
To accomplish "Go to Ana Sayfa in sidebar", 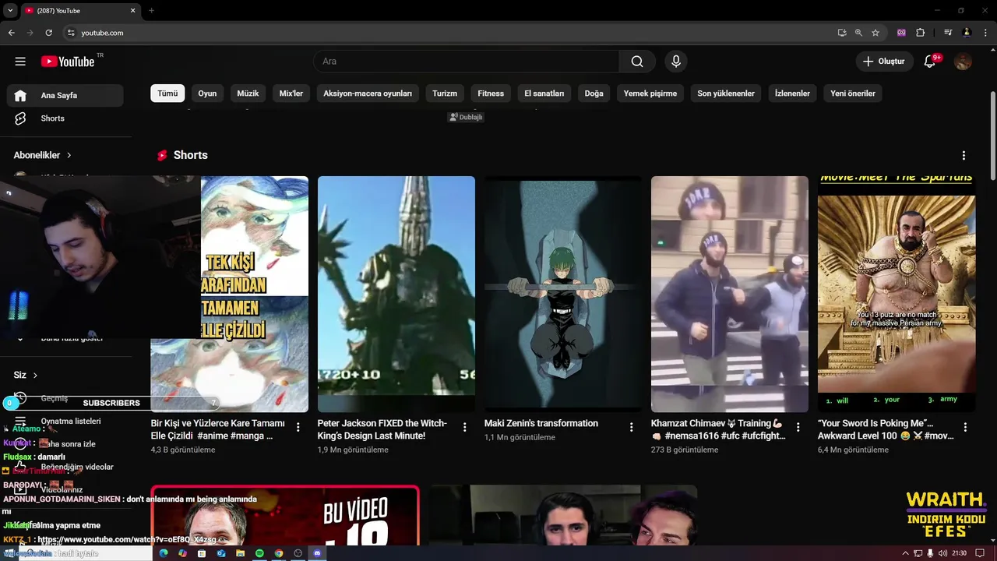I will (x=65, y=95).
